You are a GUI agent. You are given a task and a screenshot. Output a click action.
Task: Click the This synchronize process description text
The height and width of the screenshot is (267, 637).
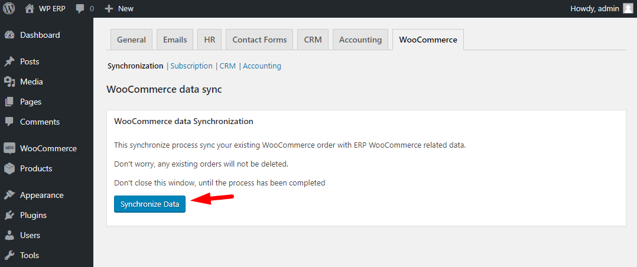click(x=290, y=145)
